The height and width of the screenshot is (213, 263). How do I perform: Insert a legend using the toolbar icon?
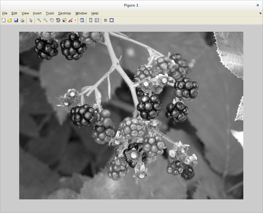pyautogui.click(x=97, y=20)
